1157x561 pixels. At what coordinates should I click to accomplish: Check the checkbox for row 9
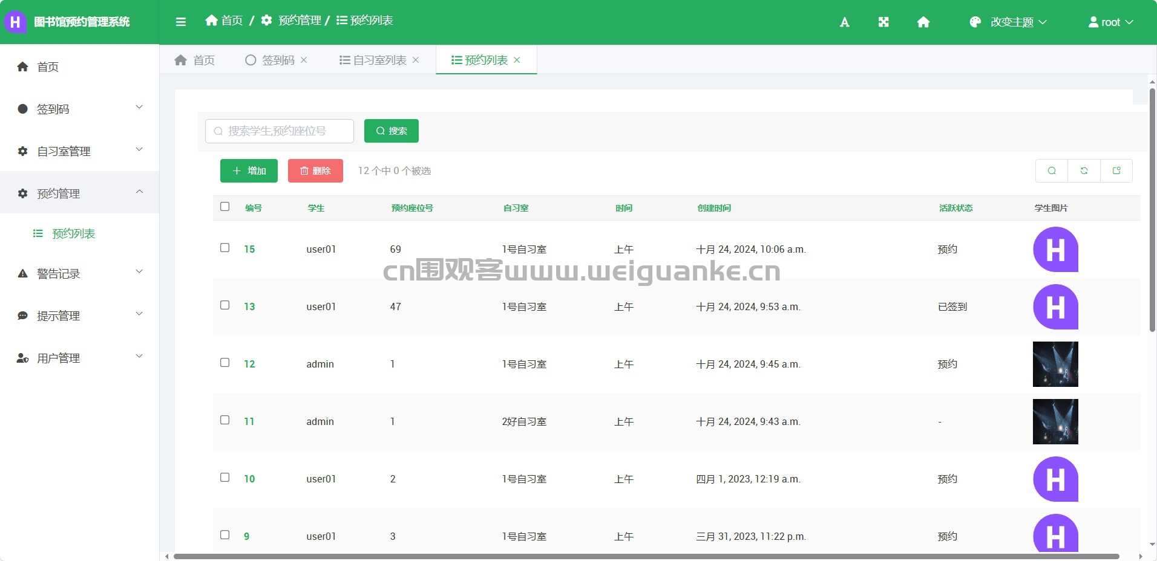[225, 535]
